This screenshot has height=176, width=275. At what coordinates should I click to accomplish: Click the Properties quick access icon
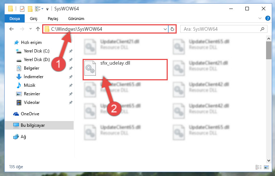pos(22,9)
